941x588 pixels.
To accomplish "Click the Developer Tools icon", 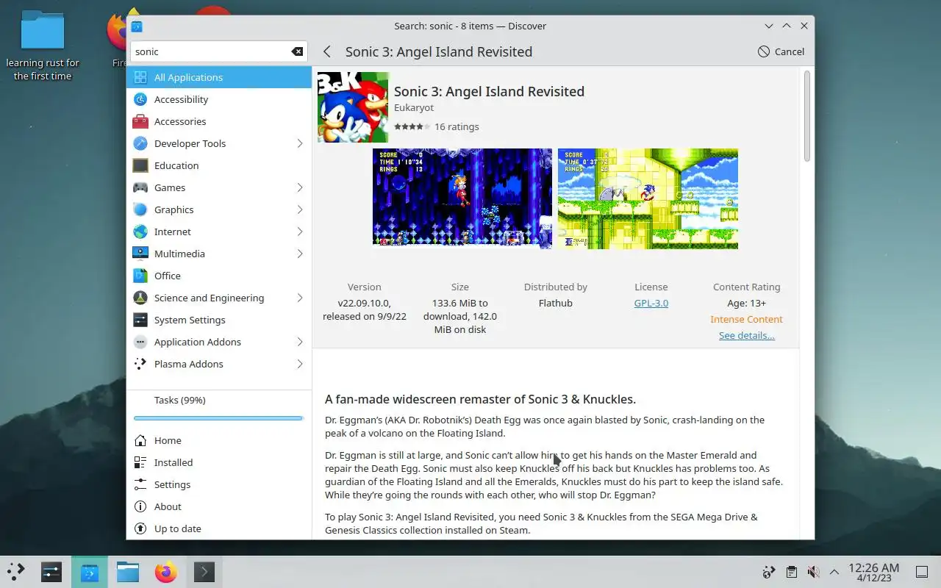I will [140, 143].
